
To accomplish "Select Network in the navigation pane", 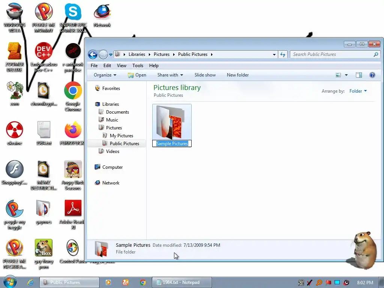I will (107, 183).
